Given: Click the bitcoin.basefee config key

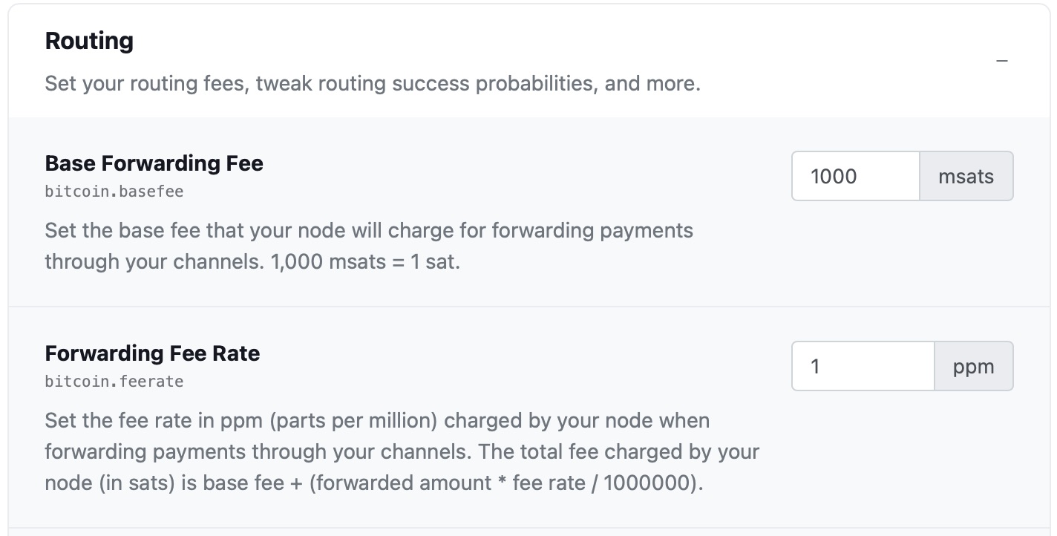Looking at the screenshot, I should click(x=114, y=192).
